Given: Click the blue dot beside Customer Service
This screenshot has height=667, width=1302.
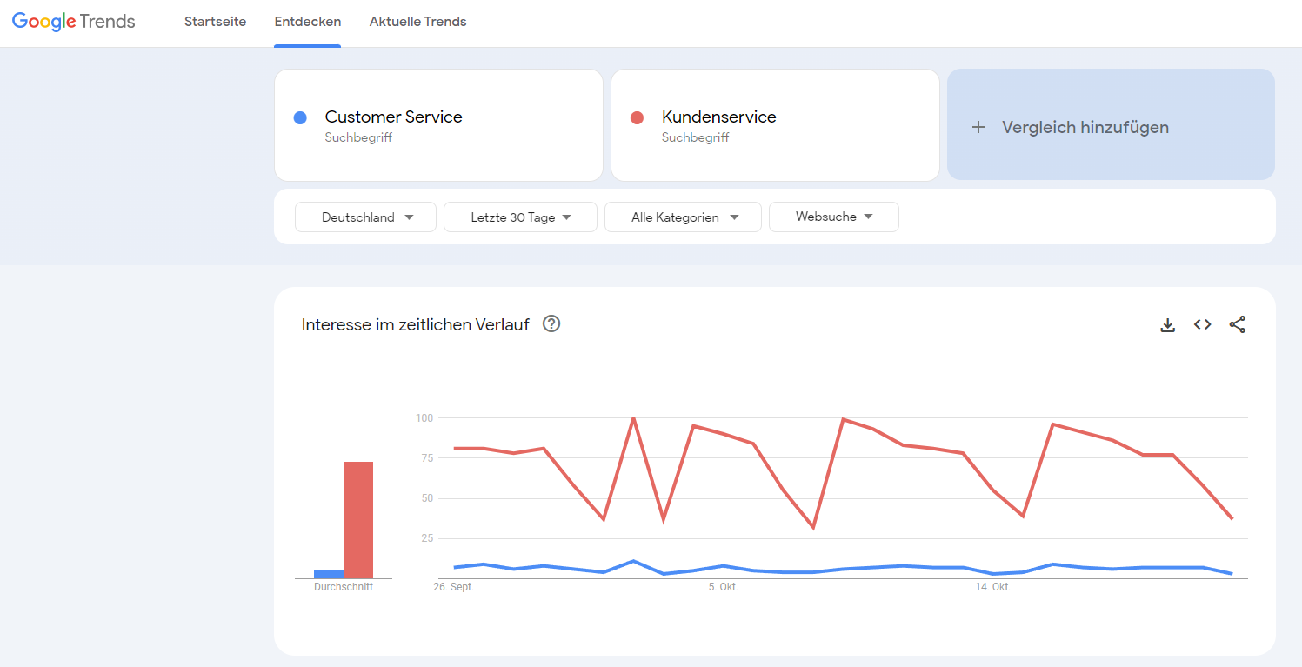Looking at the screenshot, I should click(x=300, y=117).
